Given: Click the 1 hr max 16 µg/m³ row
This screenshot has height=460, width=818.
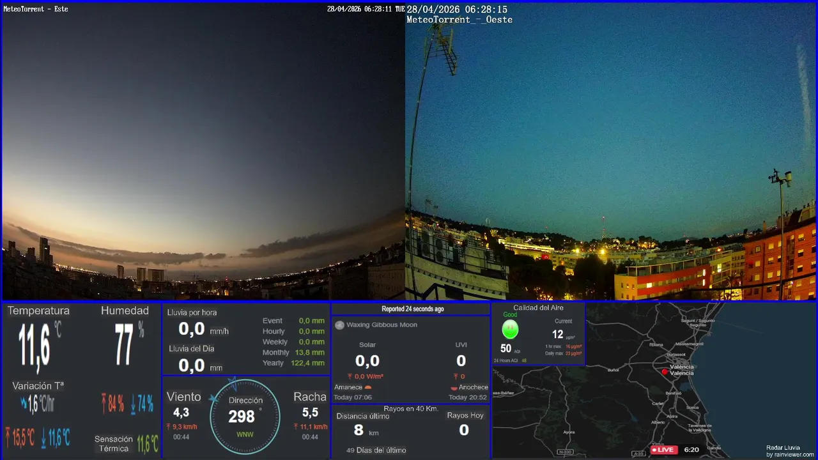Looking at the screenshot, I should (x=563, y=346).
